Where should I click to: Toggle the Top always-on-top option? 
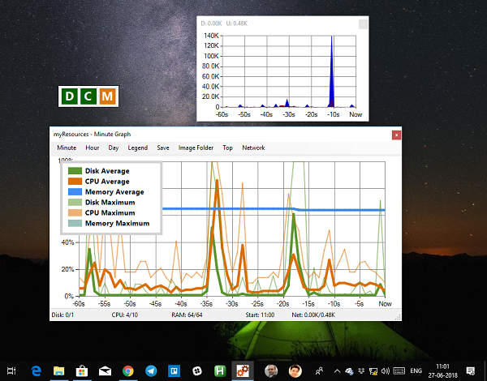pyautogui.click(x=228, y=148)
